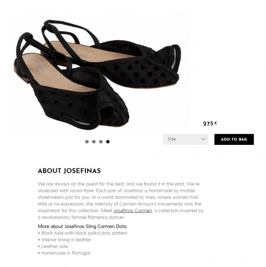Click the 'Interior lining in leather' bullet
The image size is (266, 267).
(x=66, y=240)
